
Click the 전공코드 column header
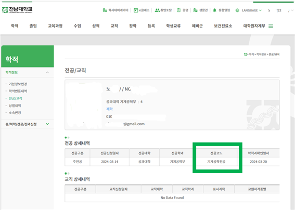point(216,153)
